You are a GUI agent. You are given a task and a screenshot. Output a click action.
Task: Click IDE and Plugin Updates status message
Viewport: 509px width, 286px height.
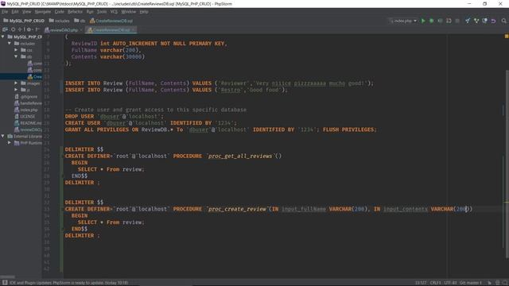[68, 283]
